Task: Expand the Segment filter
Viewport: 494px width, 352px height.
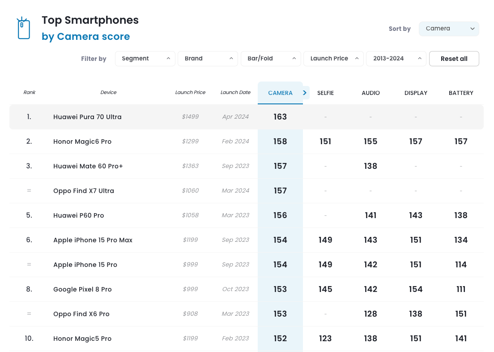Action: (145, 59)
